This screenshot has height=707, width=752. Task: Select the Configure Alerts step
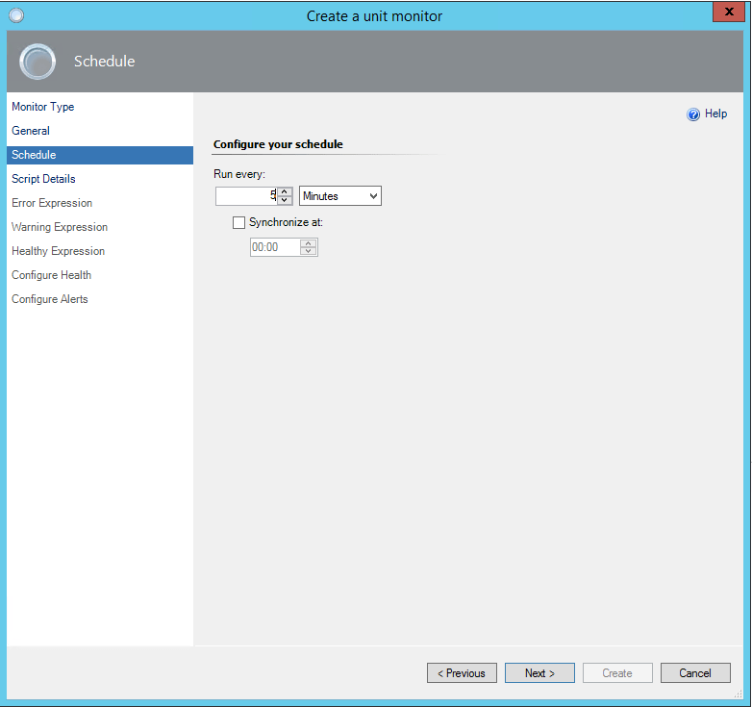(x=50, y=299)
